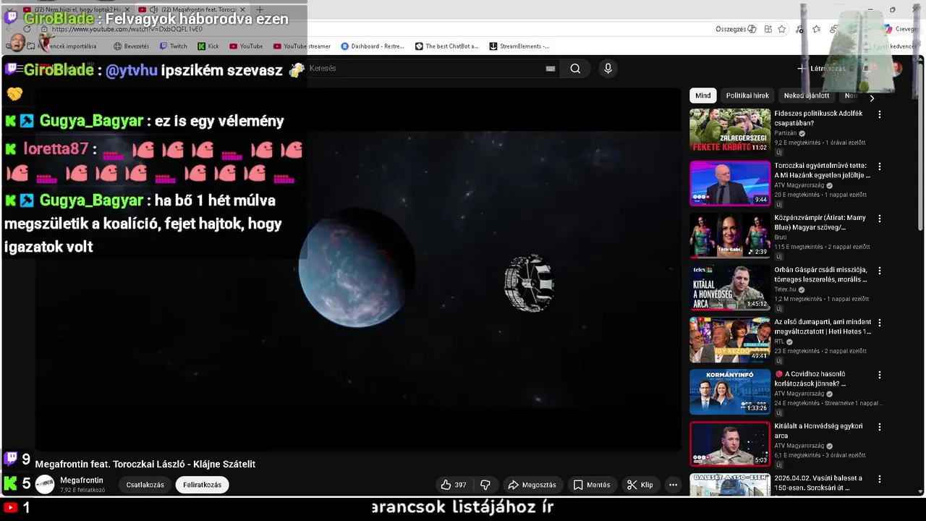Click loretta87 username in chat overlay
The image size is (926, 521).
(56, 148)
